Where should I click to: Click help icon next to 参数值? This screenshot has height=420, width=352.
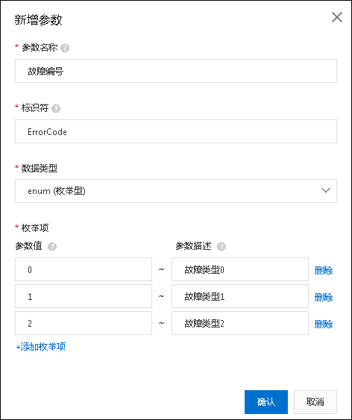click(x=52, y=246)
